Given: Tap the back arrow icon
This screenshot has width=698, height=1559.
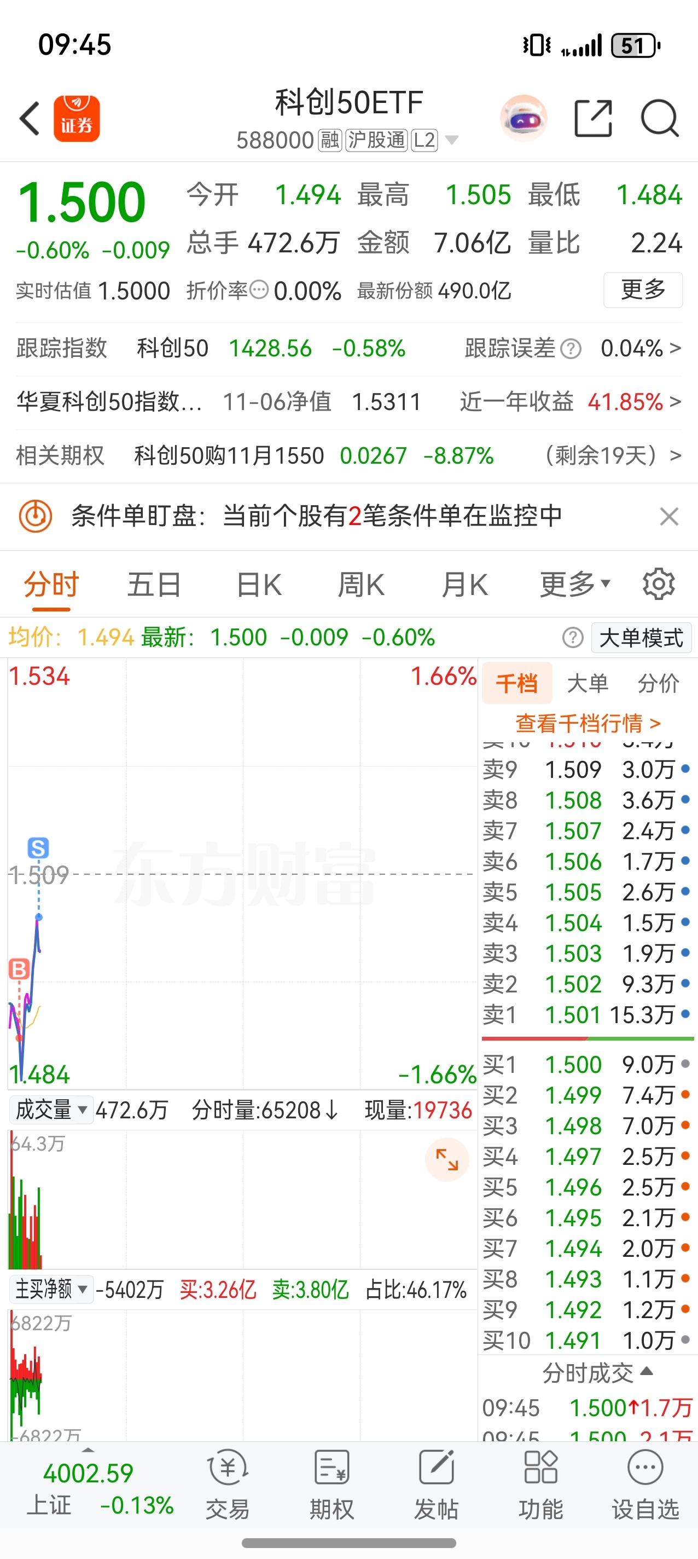Looking at the screenshot, I should [29, 119].
